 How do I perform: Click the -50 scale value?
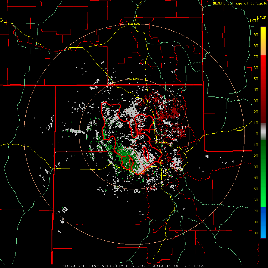(255, 189)
